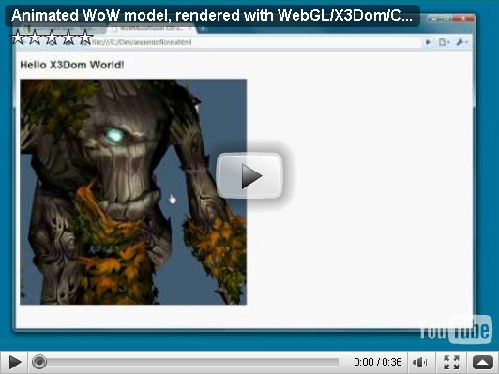
Task: Open the browser wrench settings icon
Action: pos(461,42)
